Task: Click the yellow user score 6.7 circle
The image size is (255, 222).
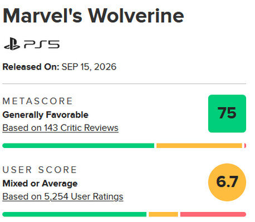Action: 227,182
